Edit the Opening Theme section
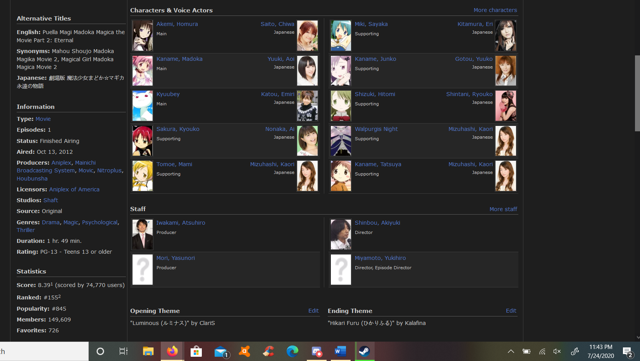 pyautogui.click(x=313, y=311)
